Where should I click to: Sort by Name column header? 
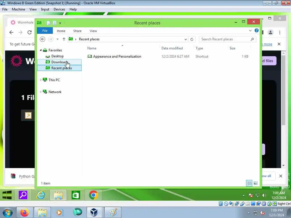(92, 48)
